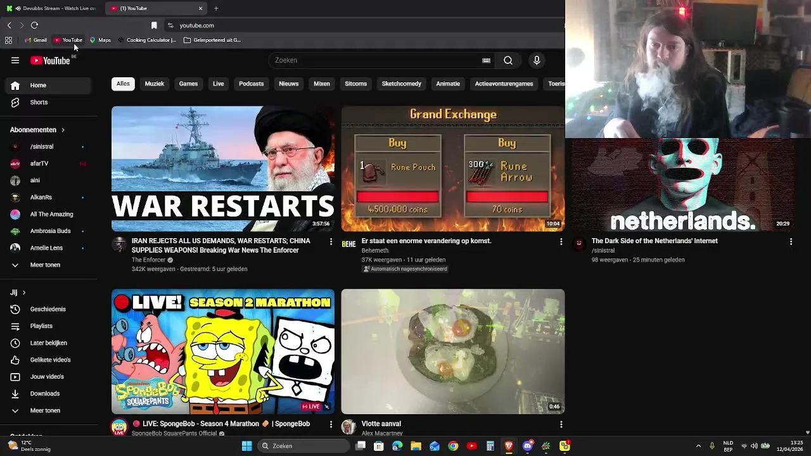811x456 pixels.
Task: Select Games filter chip
Action: pyautogui.click(x=188, y=84)
